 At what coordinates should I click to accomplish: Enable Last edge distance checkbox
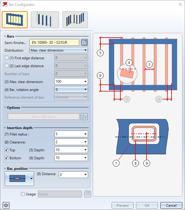click(6, 66)
